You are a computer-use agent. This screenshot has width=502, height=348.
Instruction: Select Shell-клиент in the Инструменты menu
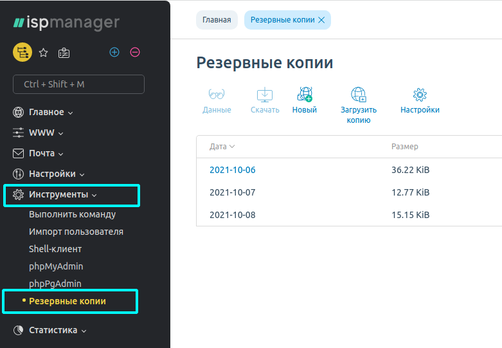click(55, 249)
